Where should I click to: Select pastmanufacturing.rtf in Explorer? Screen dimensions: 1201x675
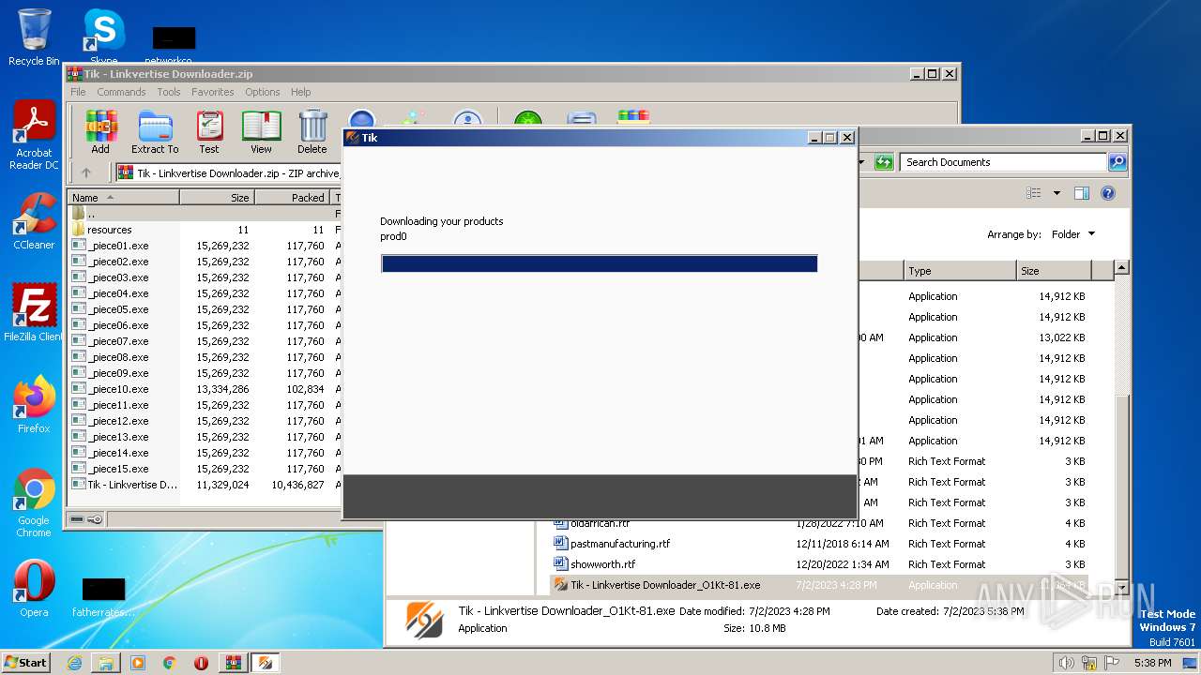point(620,544)
